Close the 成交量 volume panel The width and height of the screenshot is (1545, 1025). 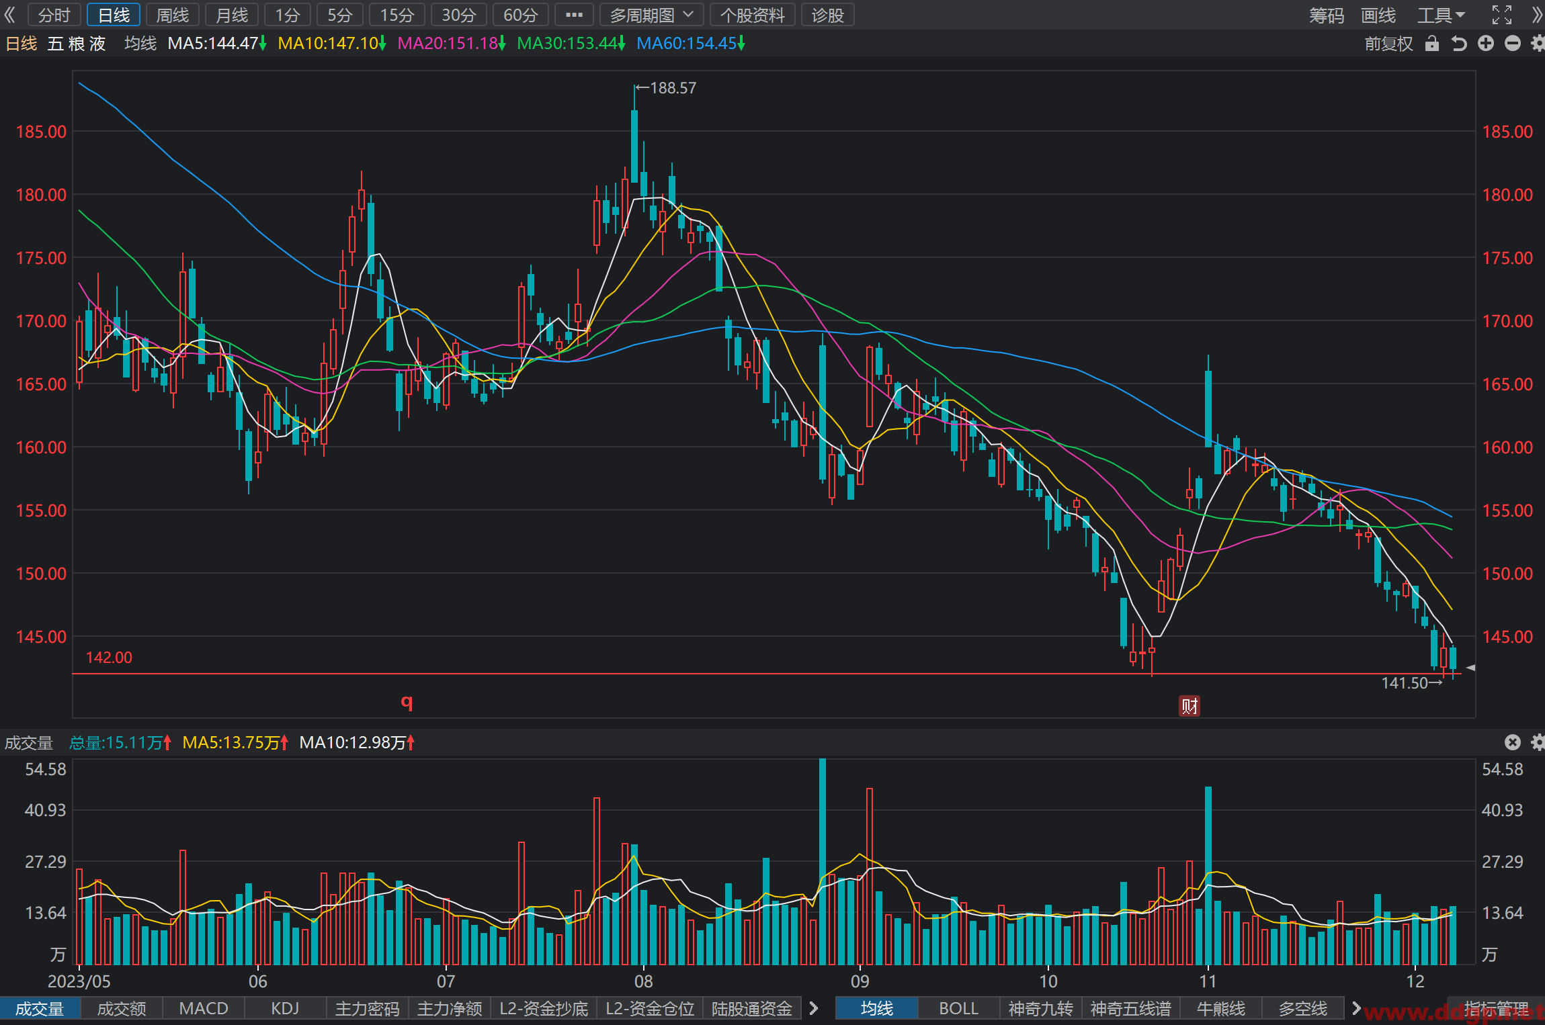point(1513,742)
